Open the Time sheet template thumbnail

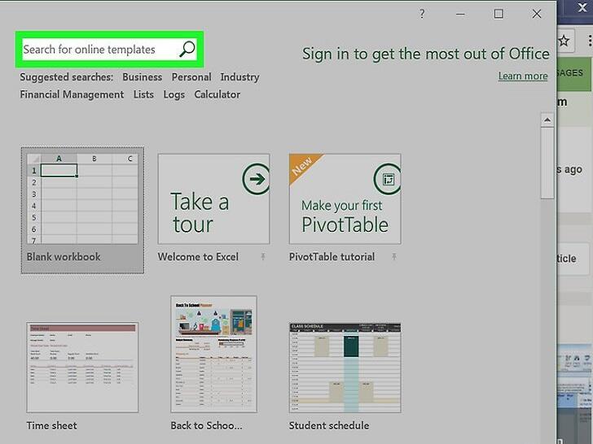tap(82, 368)
